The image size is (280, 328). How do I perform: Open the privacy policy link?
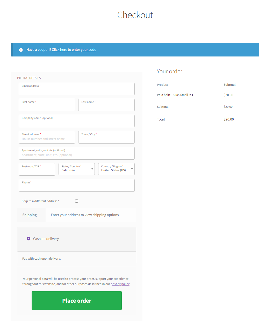click(x=120, y=284)
